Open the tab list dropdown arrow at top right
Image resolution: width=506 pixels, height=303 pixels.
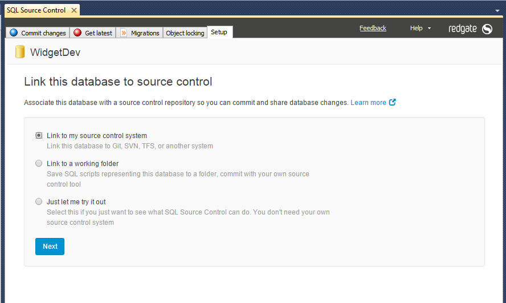(x=497, y=11)
